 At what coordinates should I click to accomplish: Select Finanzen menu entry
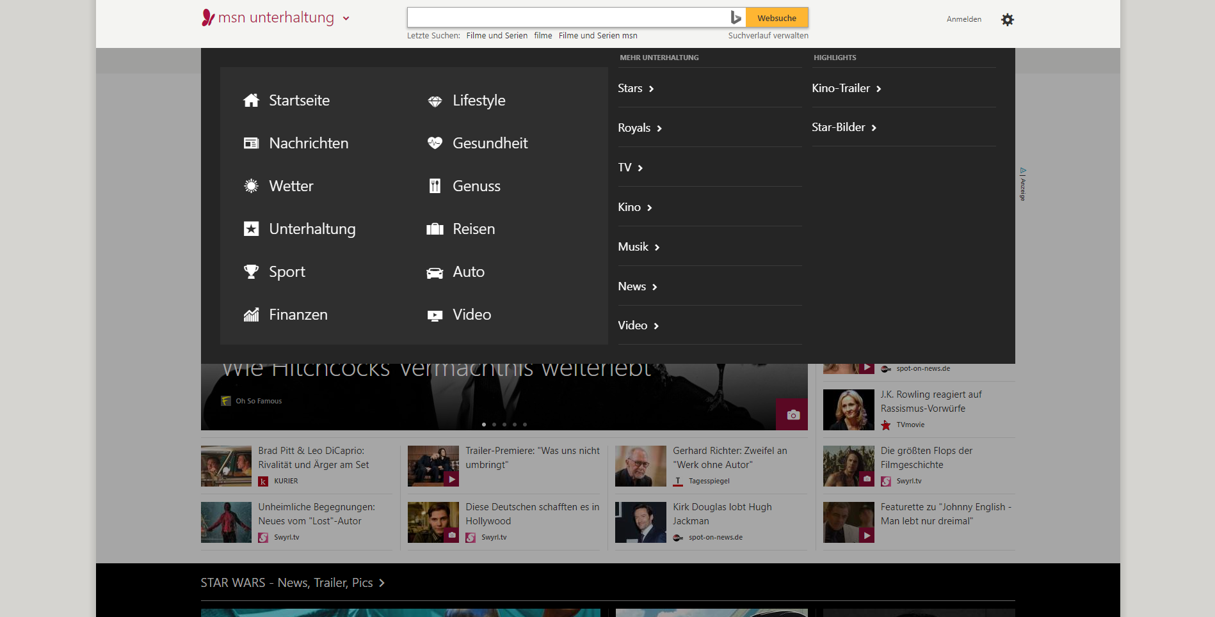(x=298, y=315)
